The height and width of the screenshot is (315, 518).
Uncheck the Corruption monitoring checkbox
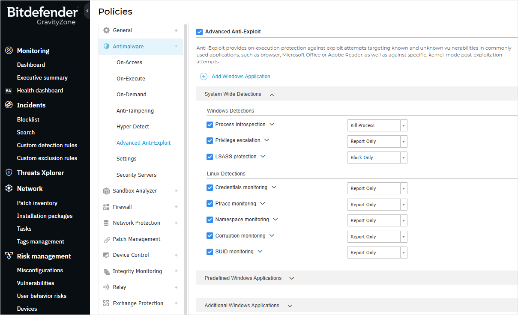[x=210, y=236]
